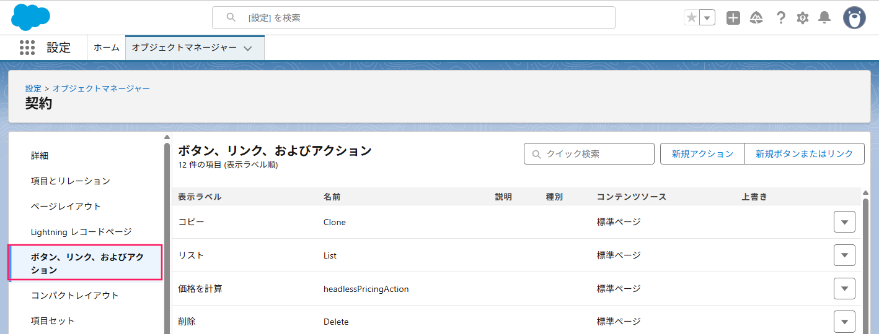Open the setup gear icon
This screenshot has height=334, width=879.
tap(803, 18)
